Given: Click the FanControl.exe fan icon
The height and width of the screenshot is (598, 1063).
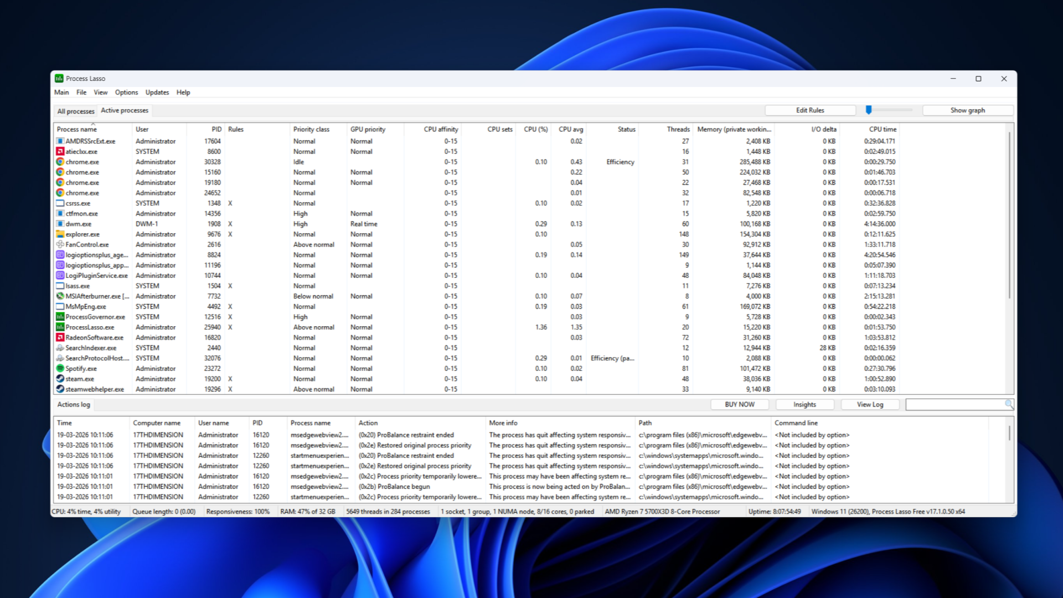Looking at the screenshot, I should coord(60,244).
